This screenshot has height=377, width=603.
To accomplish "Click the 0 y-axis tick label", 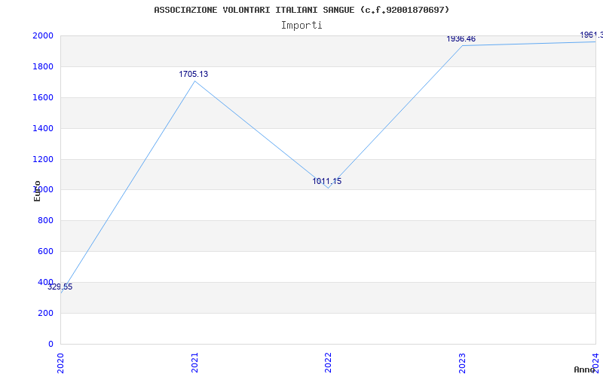I will [x=51, y=344].
